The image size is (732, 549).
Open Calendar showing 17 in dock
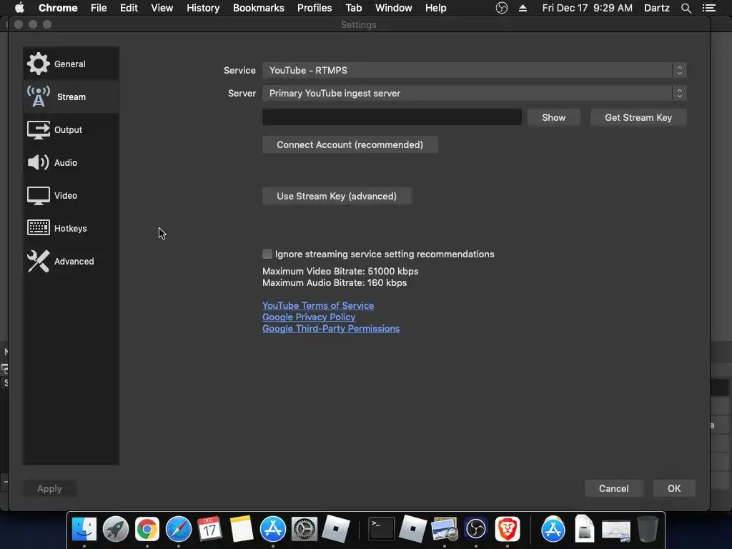(x=209, y=530)
